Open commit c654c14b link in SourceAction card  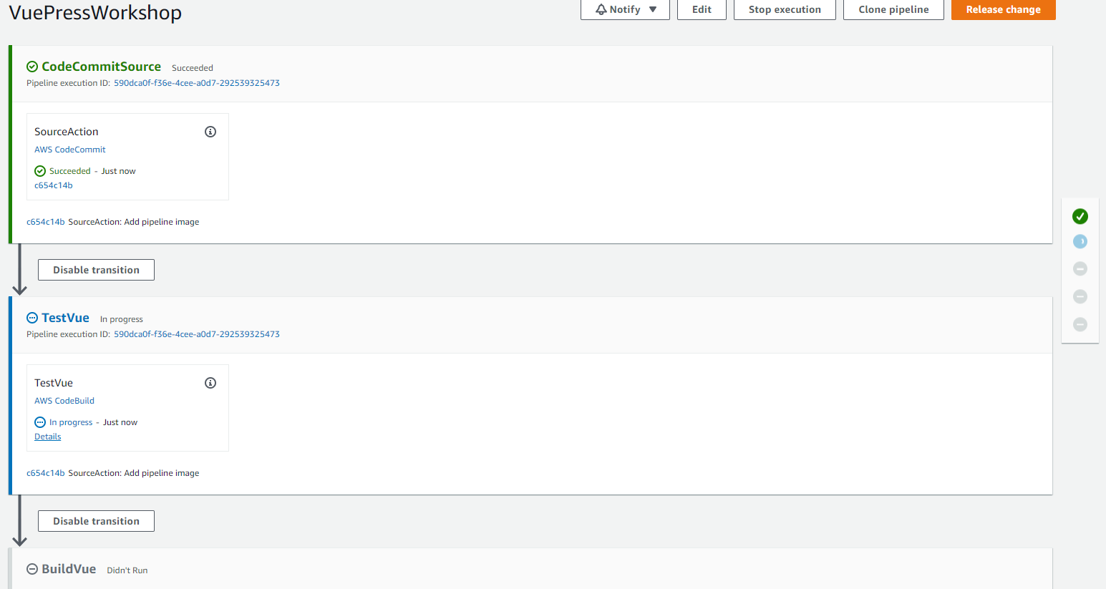tap(54, 185)
